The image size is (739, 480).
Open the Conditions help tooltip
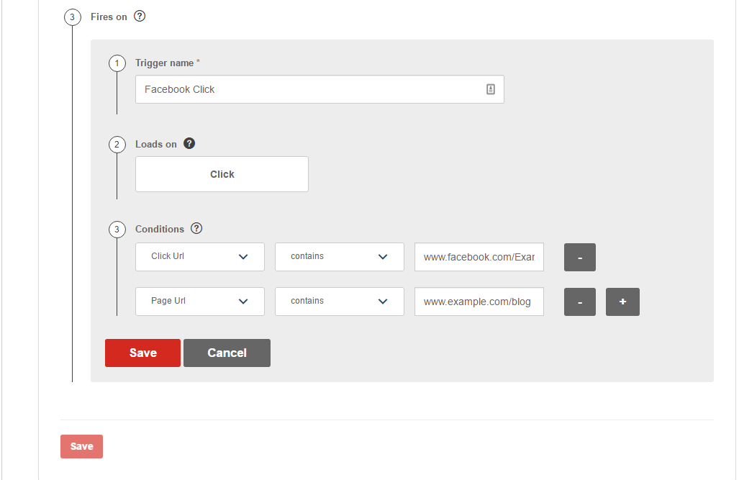196,228
